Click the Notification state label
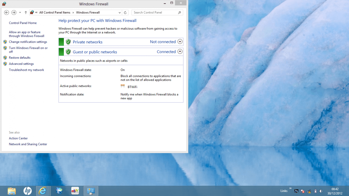The height and width of the screenshot is (196, 349). click(72, 94)
